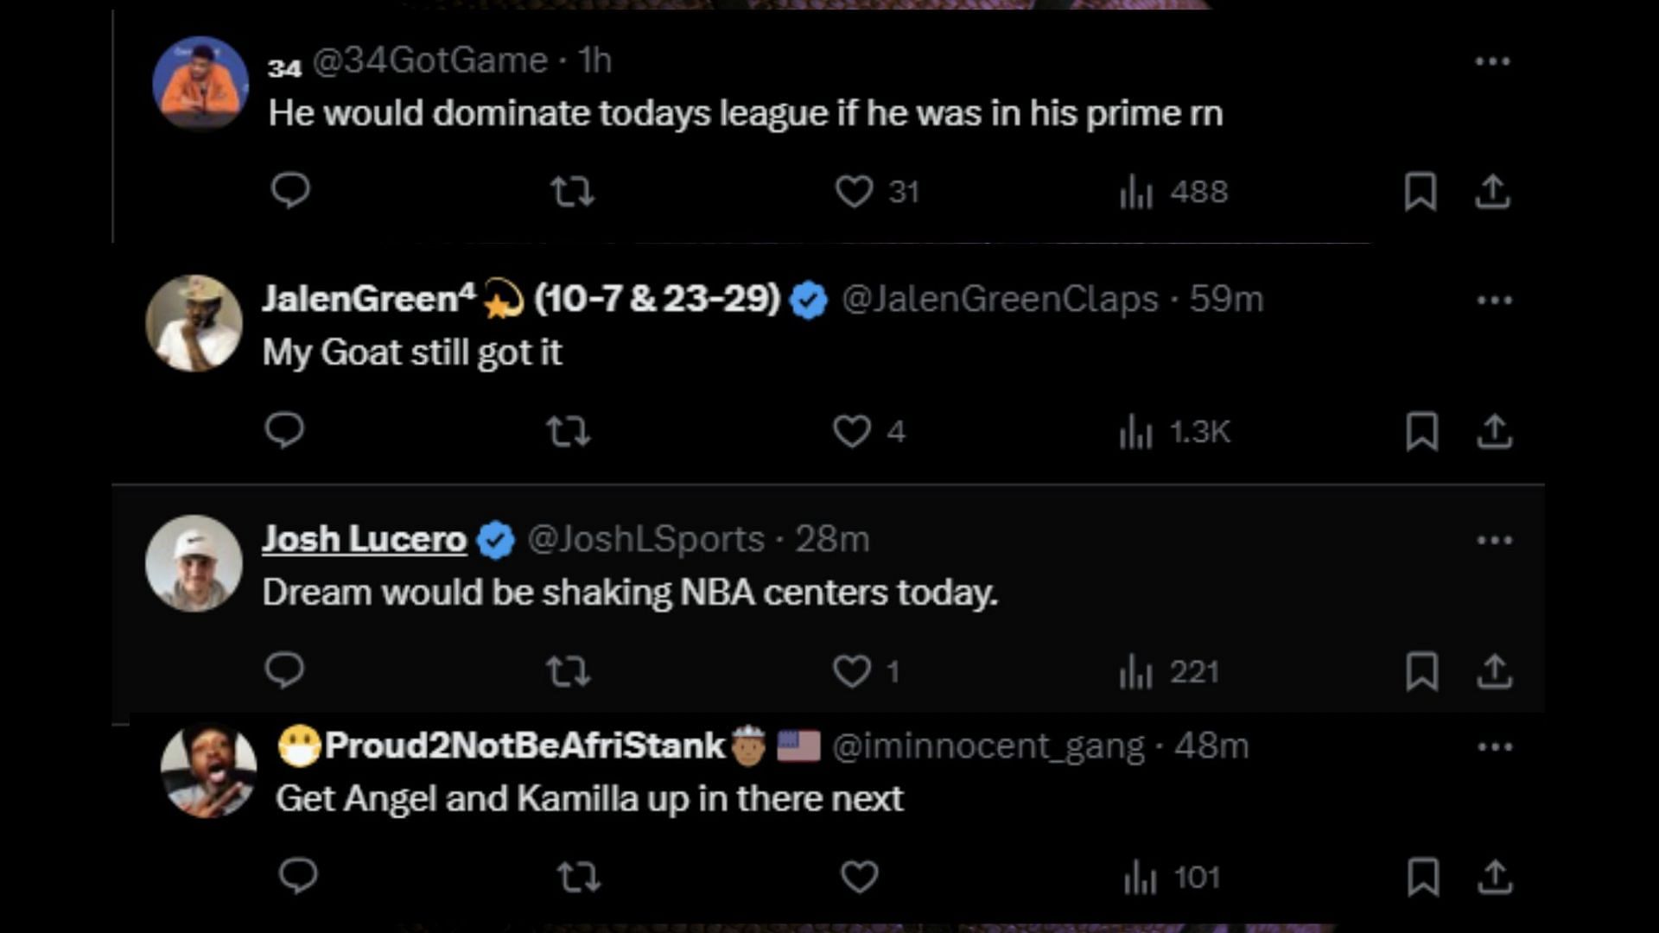Open Proud2NotBeAfriStank's profile picture
The width and height of the screenshot is (1659, 933).
coord(208,771)
